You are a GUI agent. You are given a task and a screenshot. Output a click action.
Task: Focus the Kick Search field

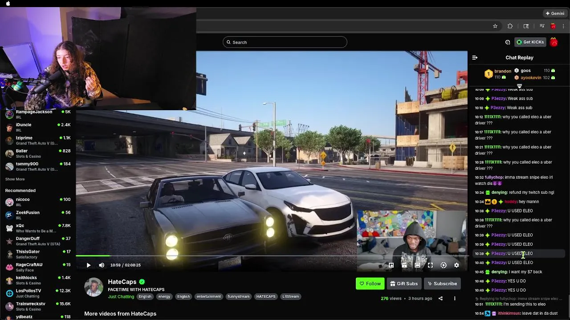click(x=285, y=42)
